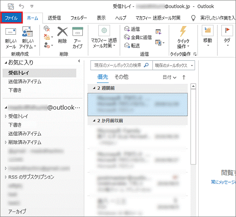Click the ignore conversation icon
The width and height of the screenshot is (236, 217).
click(47, 29)
